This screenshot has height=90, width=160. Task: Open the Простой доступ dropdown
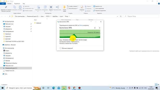(x=72, y=8)
